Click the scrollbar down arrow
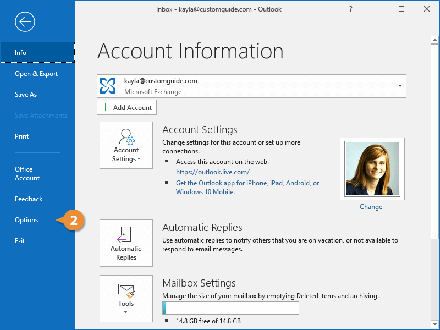 435,323
